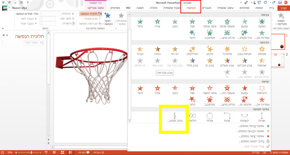Image resolution: width=290 pixels, height=155 pixels.
Task: Apply the ציפה החוצה exit effect
Action: (210, 90)
